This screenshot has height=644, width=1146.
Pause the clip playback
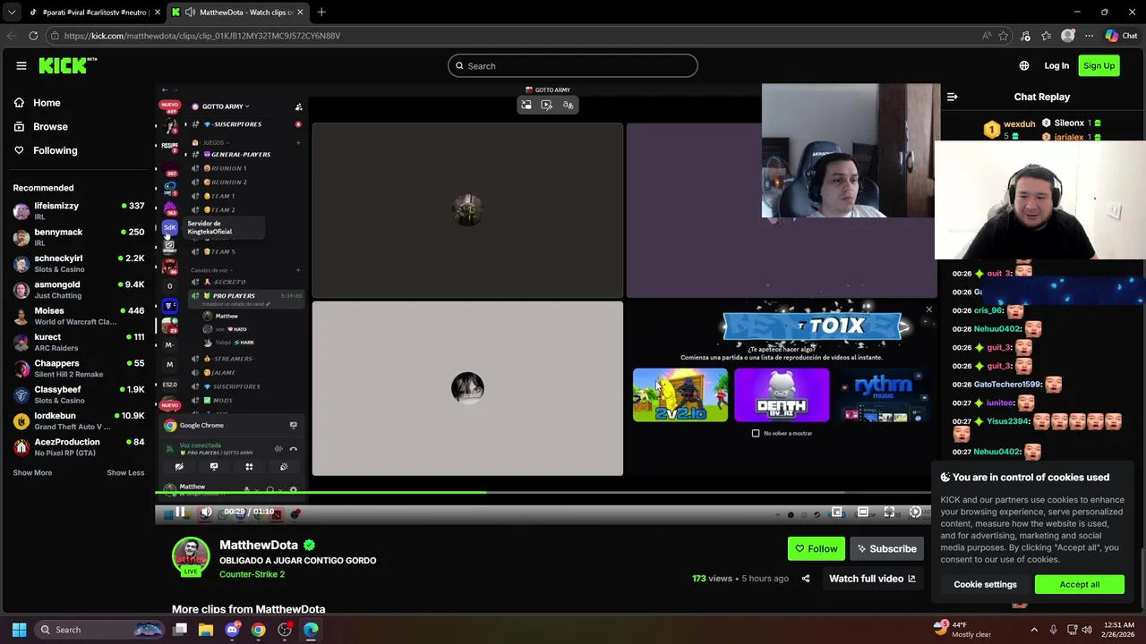point(180,512)
